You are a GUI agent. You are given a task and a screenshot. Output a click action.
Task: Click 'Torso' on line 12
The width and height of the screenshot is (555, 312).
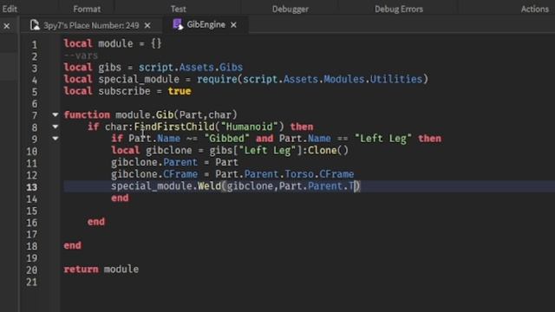click(x=299, y=174)
